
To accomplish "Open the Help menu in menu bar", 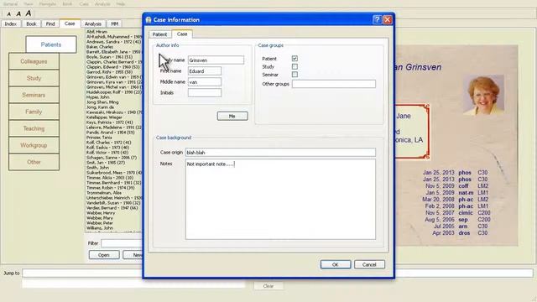I will [x=120, y=4].
